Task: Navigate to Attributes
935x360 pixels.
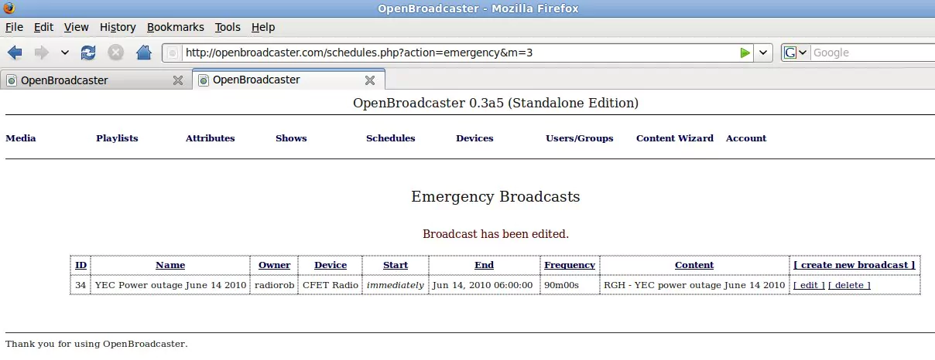Action: click(210, 138)
